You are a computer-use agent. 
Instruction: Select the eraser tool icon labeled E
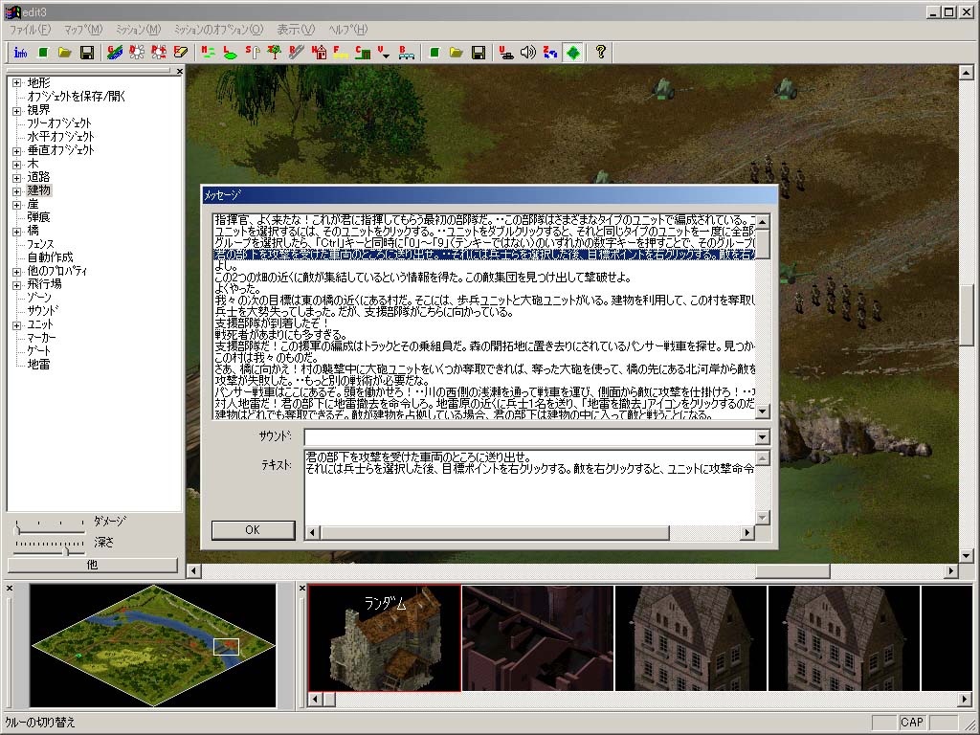181,52
